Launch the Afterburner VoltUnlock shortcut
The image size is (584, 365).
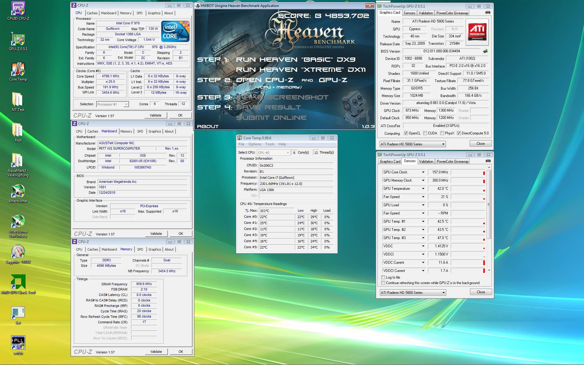(x=18, y=221)
